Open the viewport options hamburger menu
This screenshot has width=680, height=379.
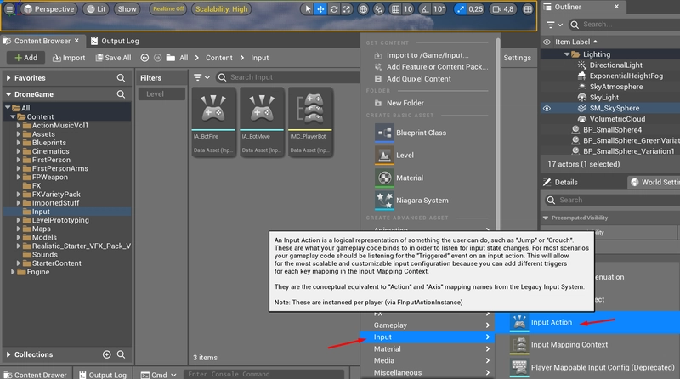coord(9,9)
